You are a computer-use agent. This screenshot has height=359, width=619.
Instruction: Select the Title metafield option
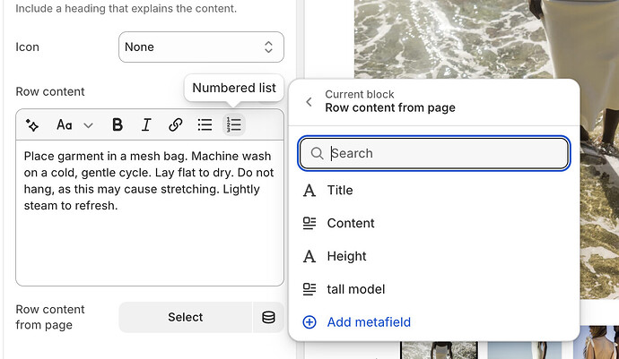tap(340, 190)
